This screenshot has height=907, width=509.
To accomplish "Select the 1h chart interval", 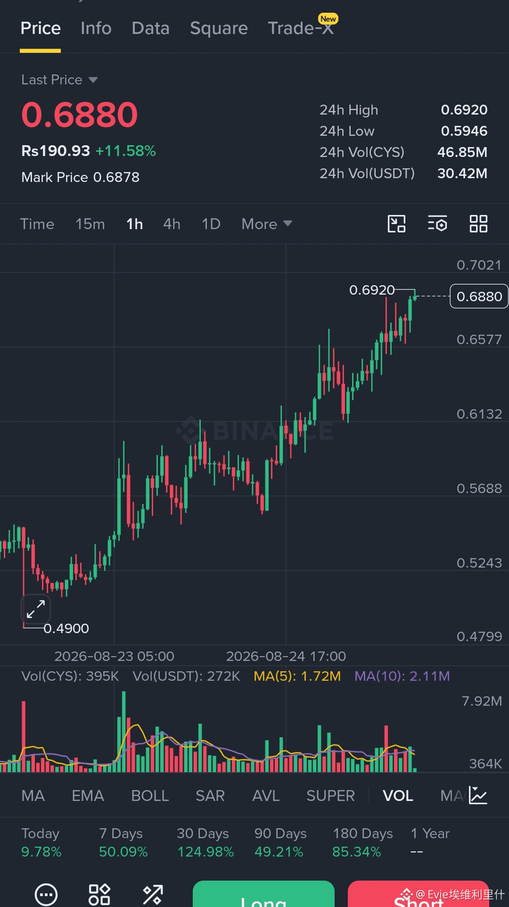I will coord(134,224).
